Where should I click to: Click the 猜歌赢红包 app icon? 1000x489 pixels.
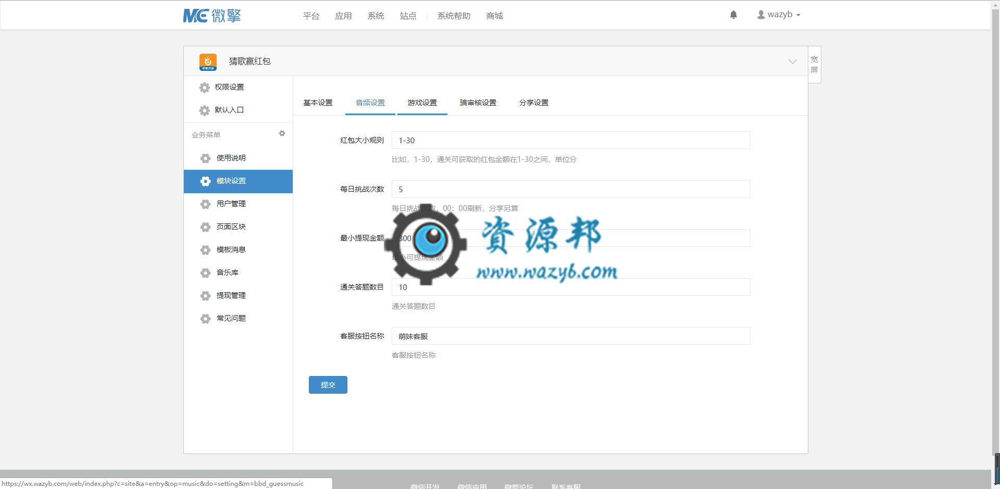208,61
